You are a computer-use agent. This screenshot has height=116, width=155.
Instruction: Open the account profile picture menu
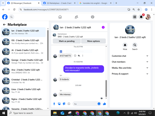coord(148,17)
